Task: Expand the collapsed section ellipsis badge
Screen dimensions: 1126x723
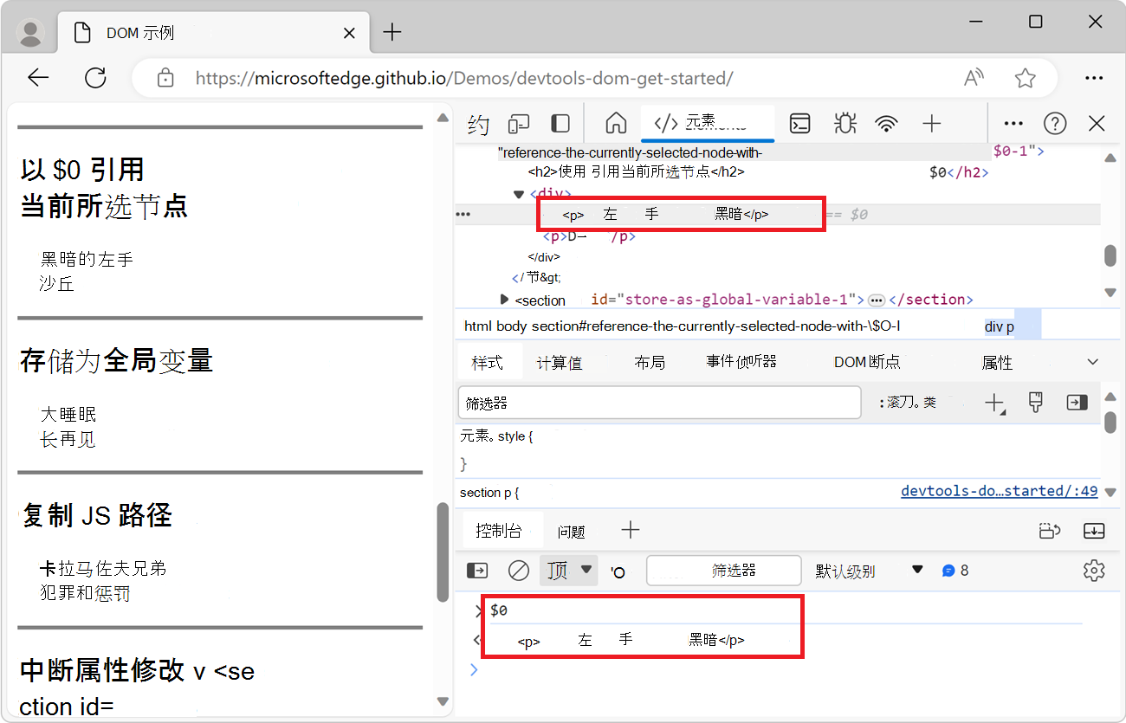Action: tap(877, 300)
